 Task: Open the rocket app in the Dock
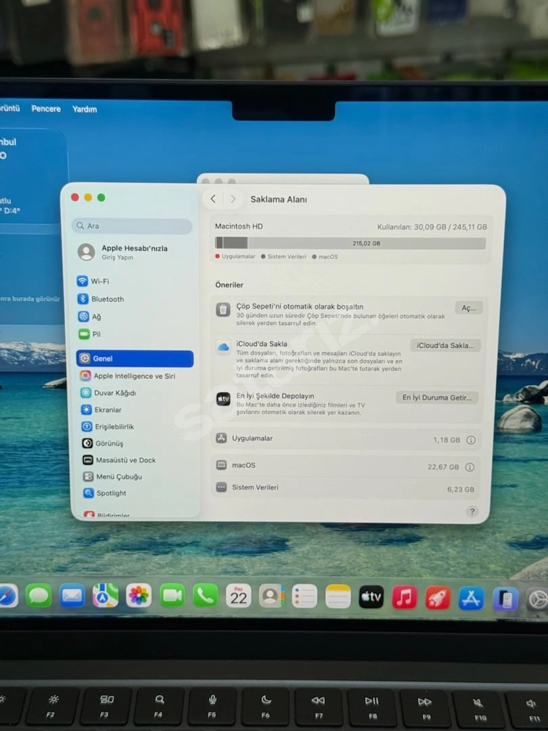click(438, 598)
